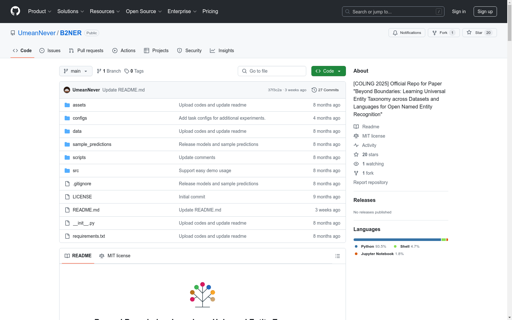Image resolution: width=512 pixels, height=320 pixels.
Task: Open the Pricing link
Action: click(210, 12)
